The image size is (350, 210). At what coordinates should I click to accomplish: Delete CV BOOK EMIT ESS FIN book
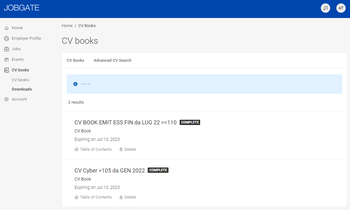coord(130,150)
